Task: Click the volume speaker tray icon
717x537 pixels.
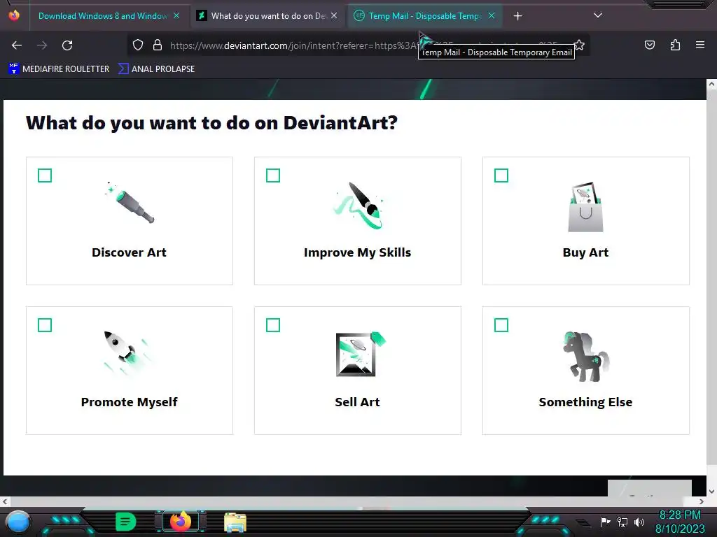Action: coord(639,522)
